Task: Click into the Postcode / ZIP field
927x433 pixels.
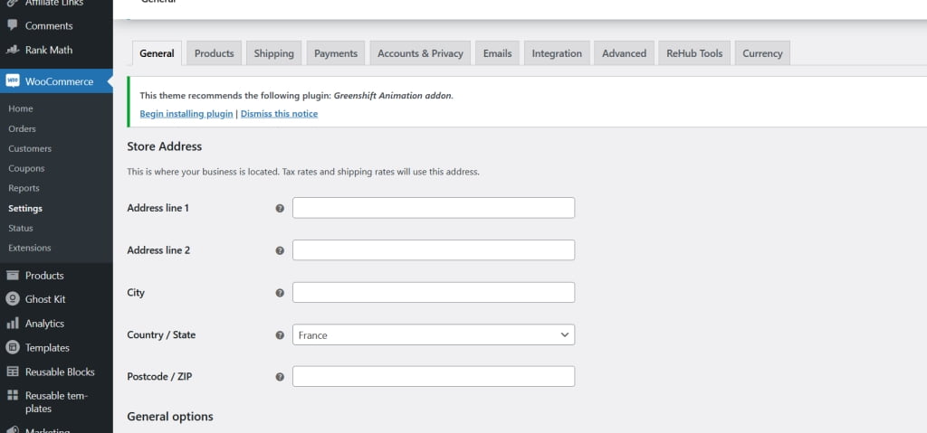Action: [x=434, y=376]
